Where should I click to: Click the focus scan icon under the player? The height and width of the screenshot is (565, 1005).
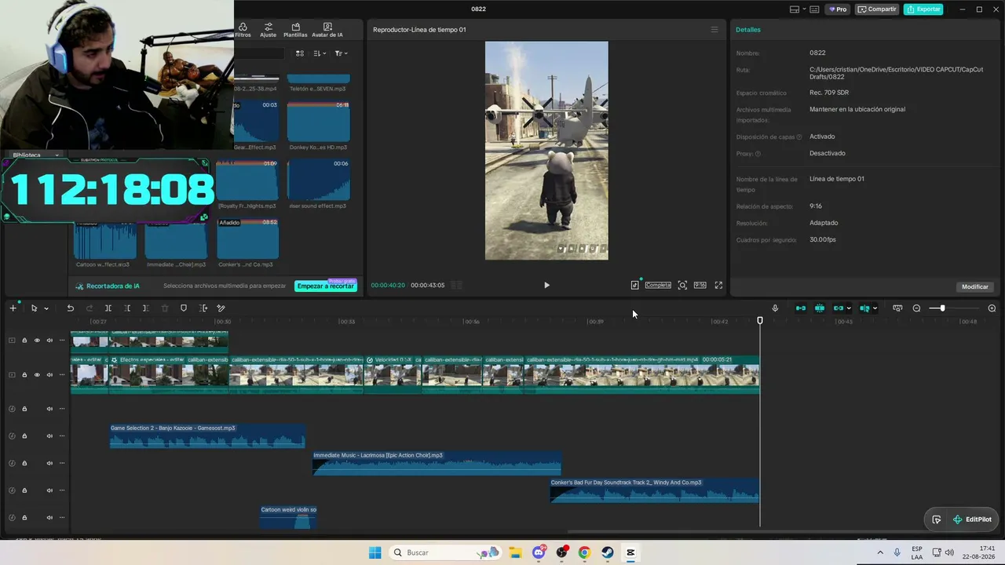[x=682, y=286]
